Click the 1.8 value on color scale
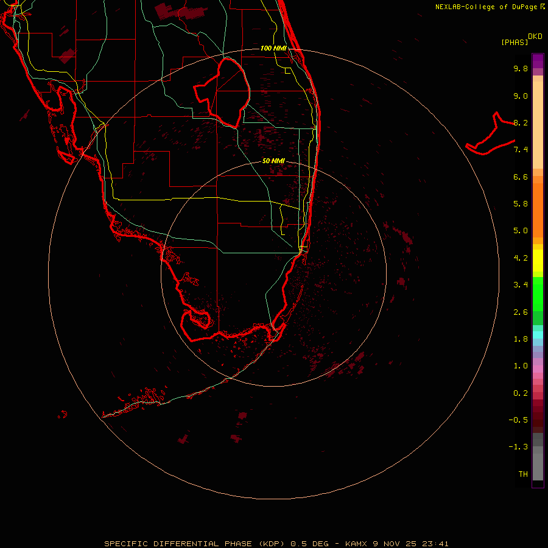This screenshot has height=548, width=548. point(521,339)
